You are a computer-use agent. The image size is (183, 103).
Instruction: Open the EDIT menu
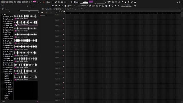click(x=4, y=2)
